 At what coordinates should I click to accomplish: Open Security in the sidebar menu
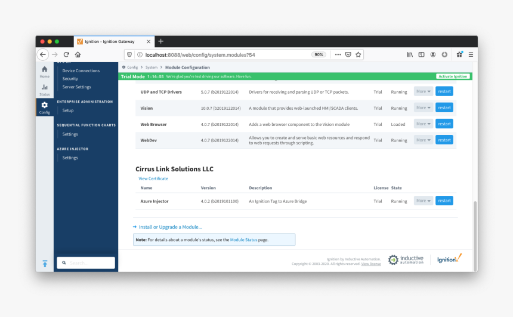[x=70, y=79]
